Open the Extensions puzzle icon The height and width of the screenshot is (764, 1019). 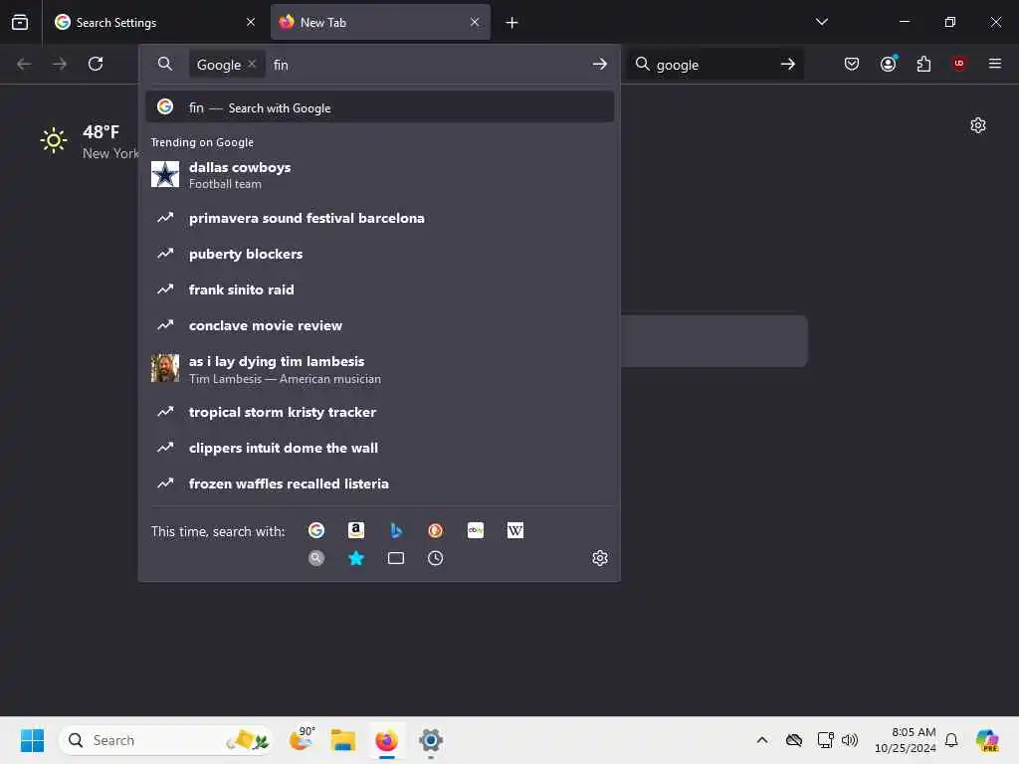[x=923, y=64]
